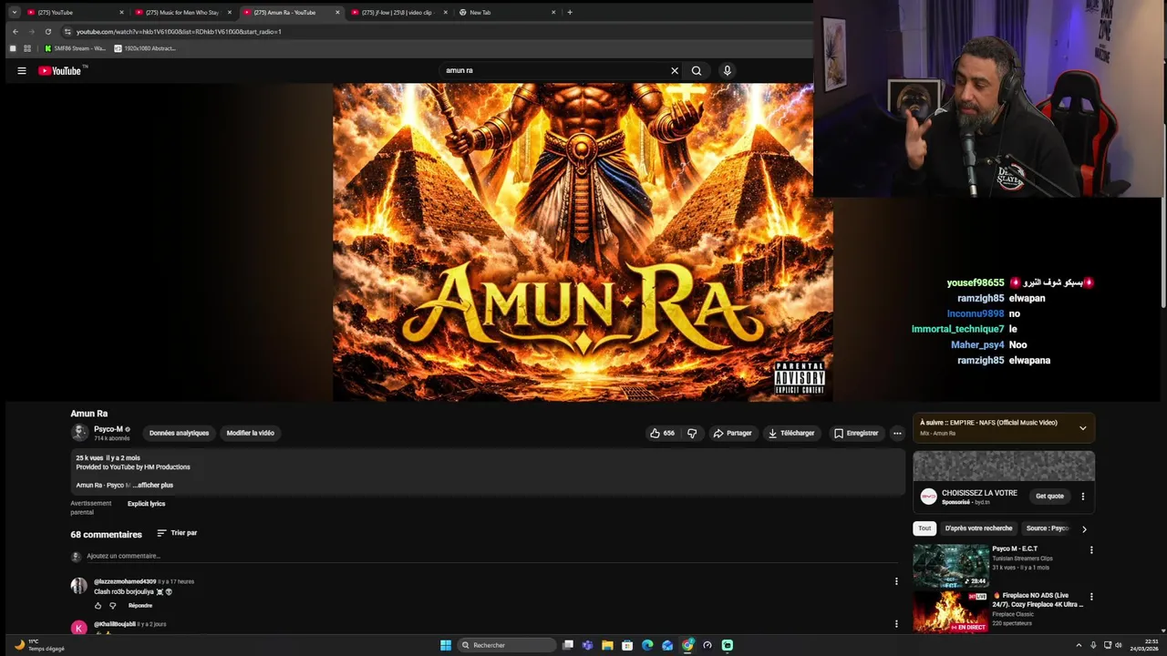Go to the YouTube home logo
Image resolution: width=1167 pixels, height=656 pixels.
pos(60,70)
